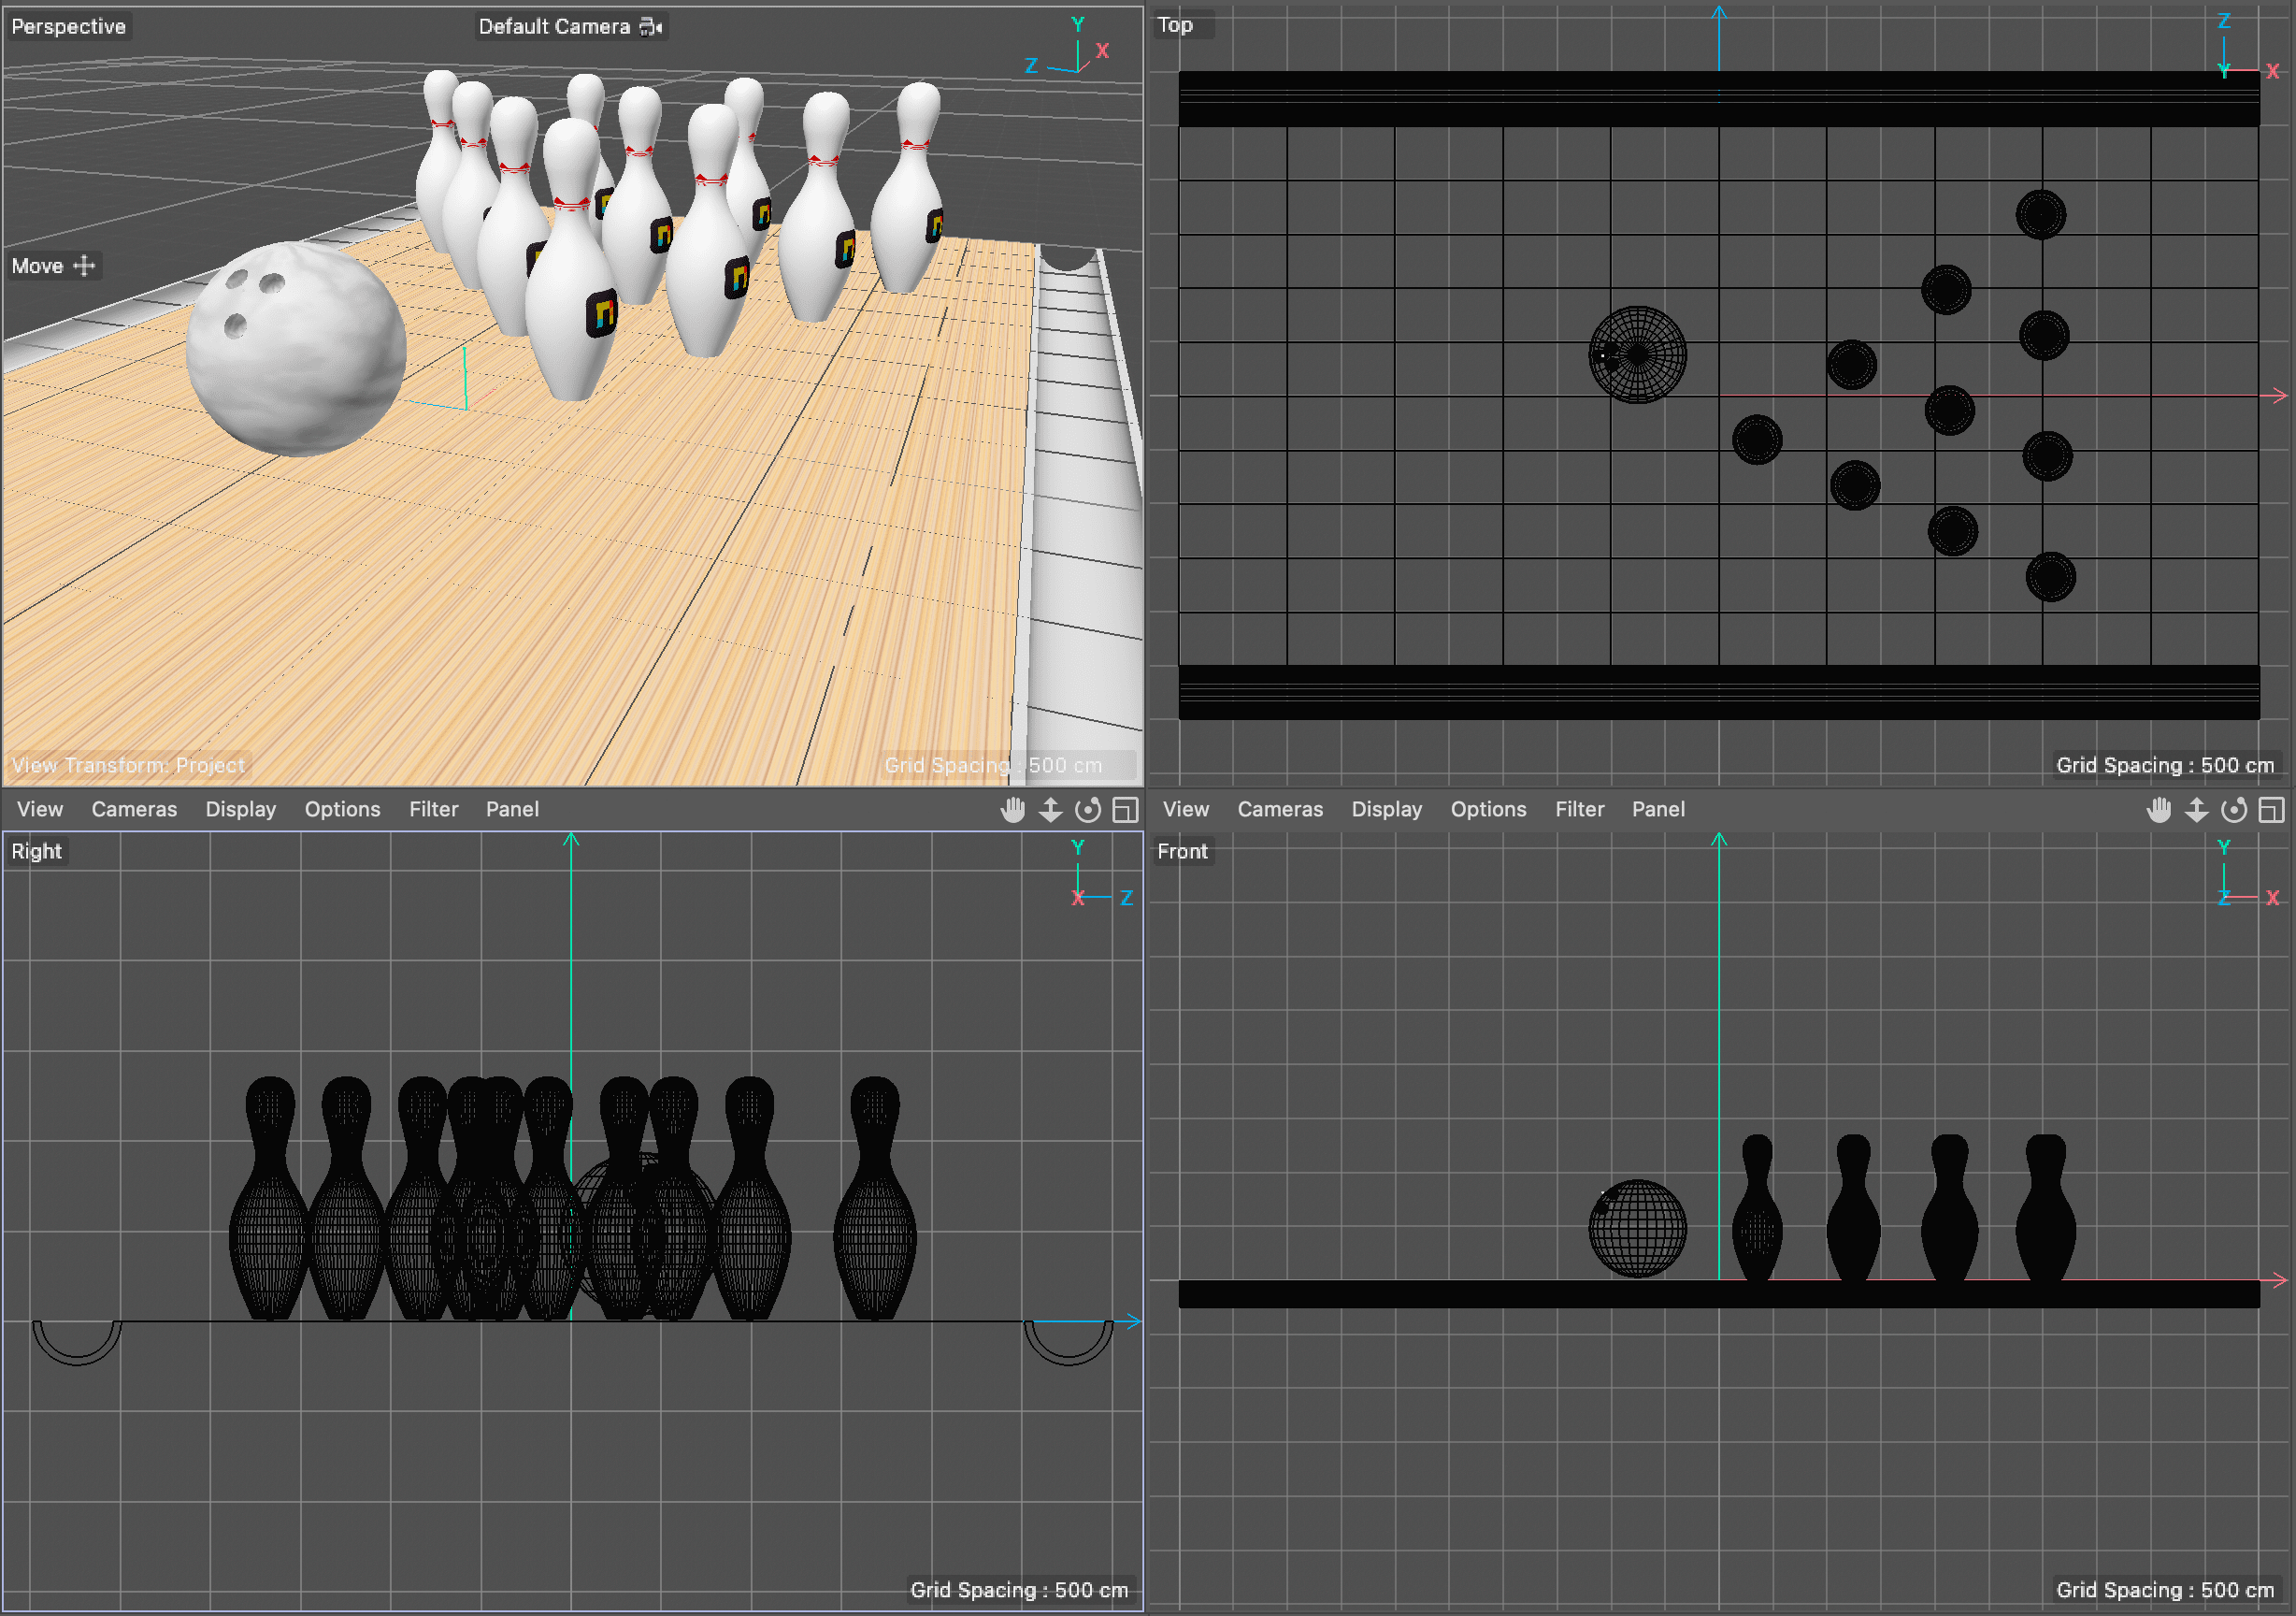Open the Display menu on the Right viewport toolbar

pyautogui.click(x=240, y=810)
